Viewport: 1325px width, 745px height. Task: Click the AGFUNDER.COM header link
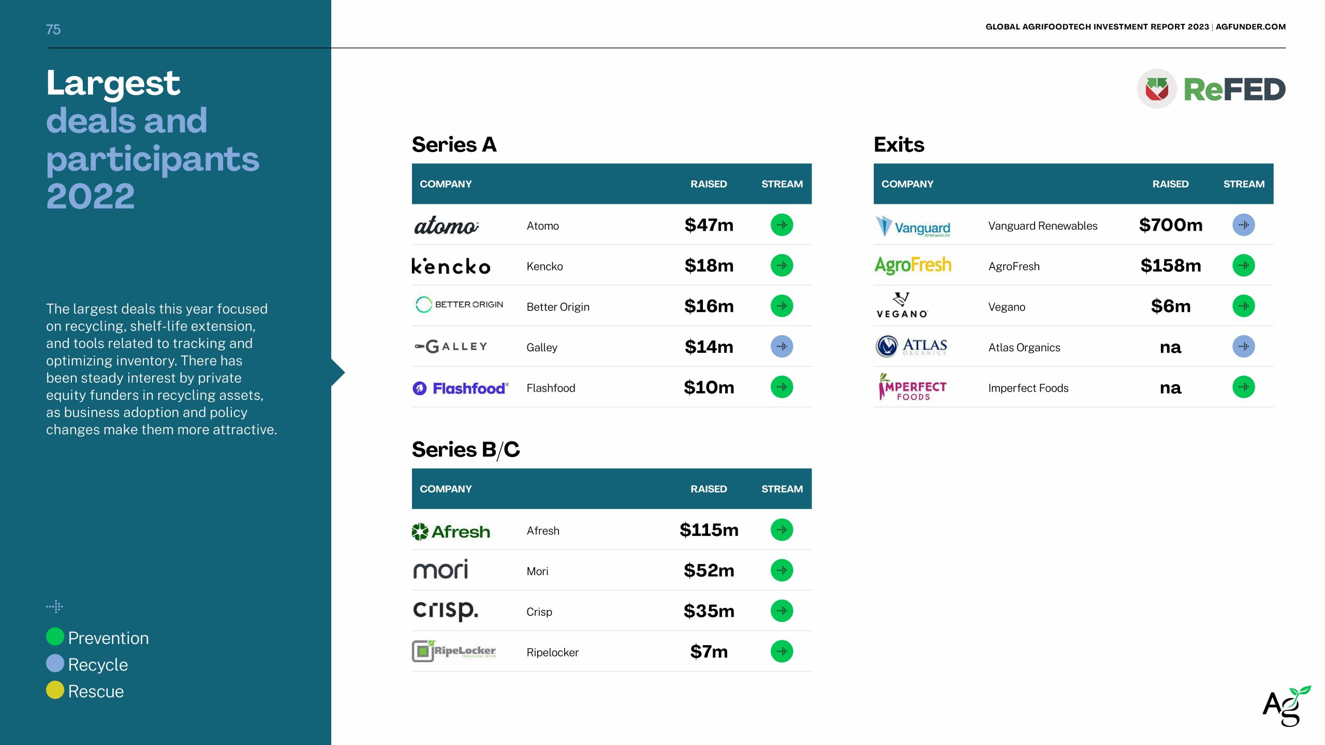(1250, 27)
